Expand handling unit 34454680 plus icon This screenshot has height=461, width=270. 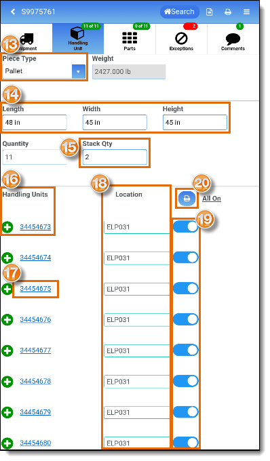(x=7, y=443)
